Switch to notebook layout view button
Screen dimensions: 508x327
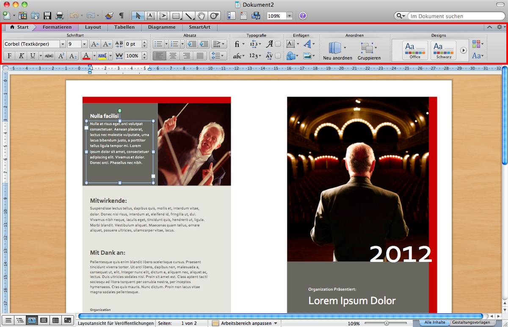point(55,321)
